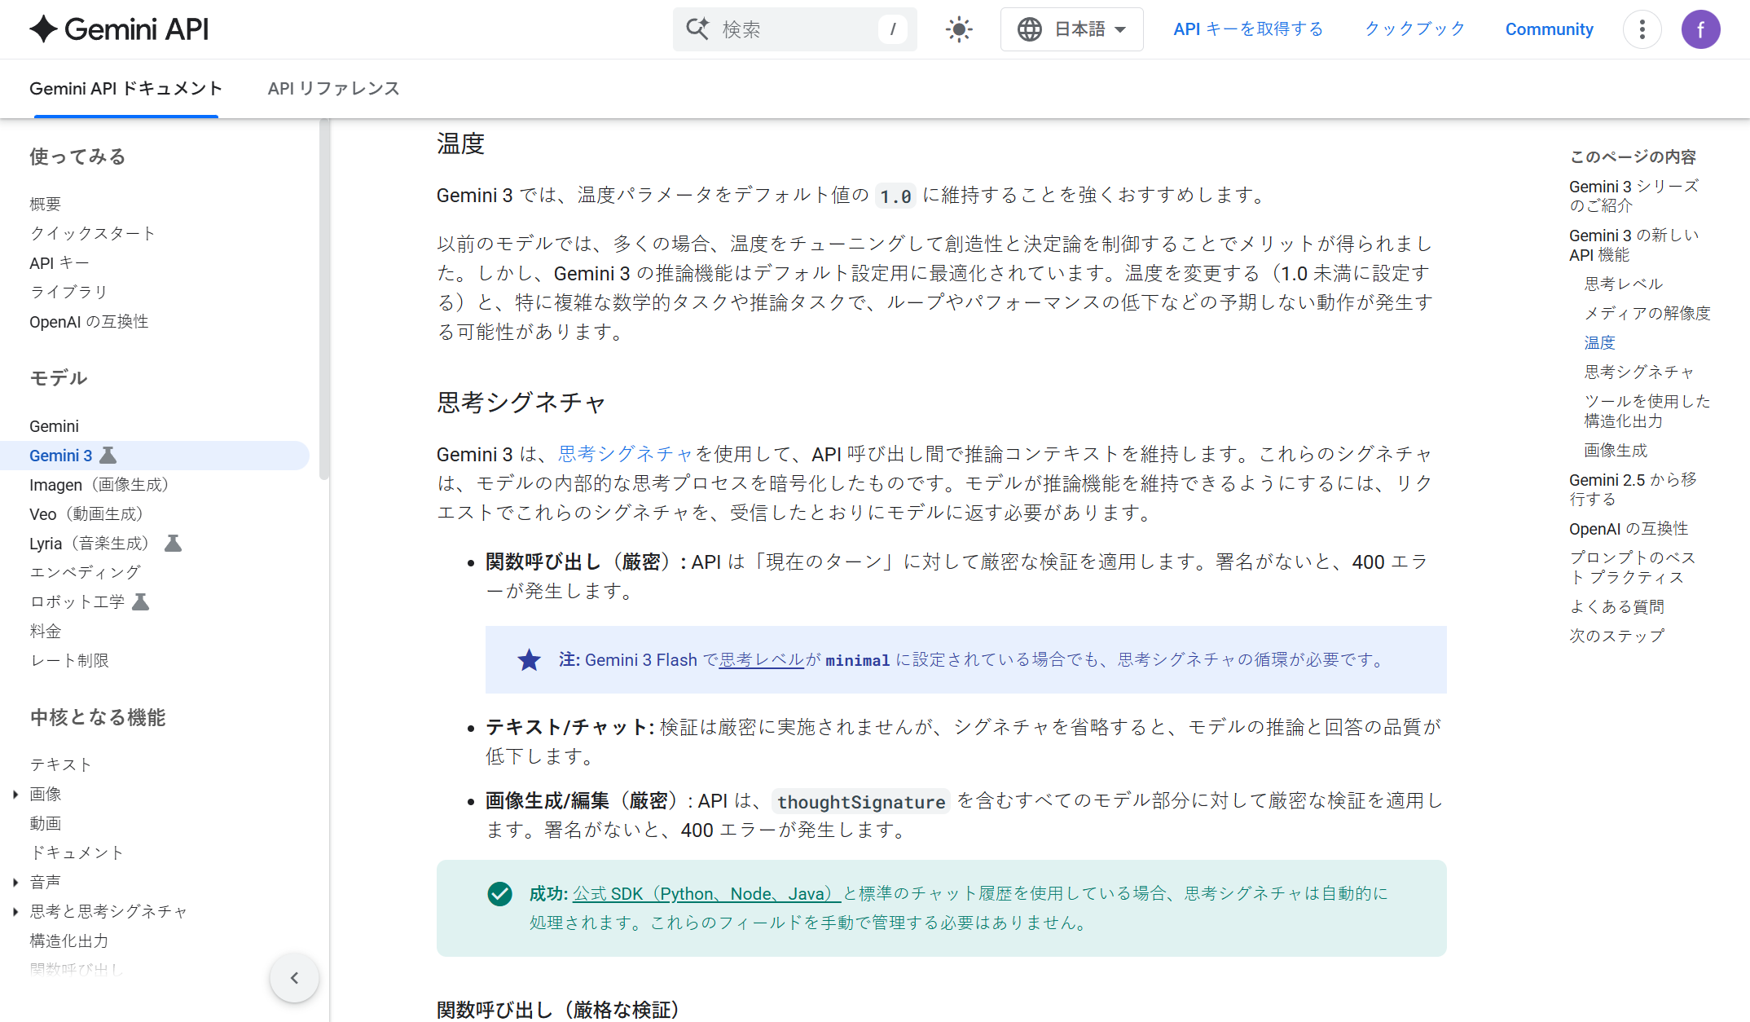Jump to メディアの解像度 in page contents
Image resolution: width=1750 pixels, height=1022 pixels.
tap(1647, 313)
